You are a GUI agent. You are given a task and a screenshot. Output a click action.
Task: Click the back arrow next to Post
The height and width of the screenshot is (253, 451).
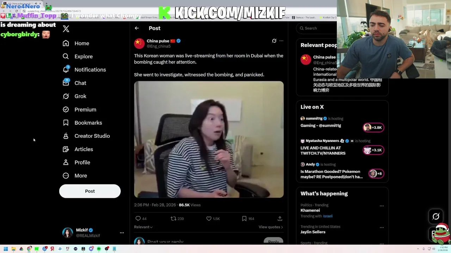click(137, 28)
